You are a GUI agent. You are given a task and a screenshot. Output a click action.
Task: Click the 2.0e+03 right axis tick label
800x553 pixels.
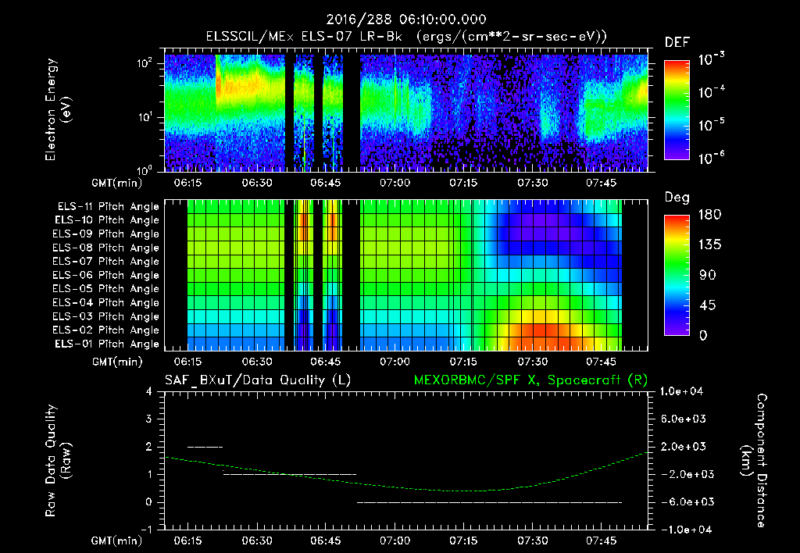[x=683, y=446]
